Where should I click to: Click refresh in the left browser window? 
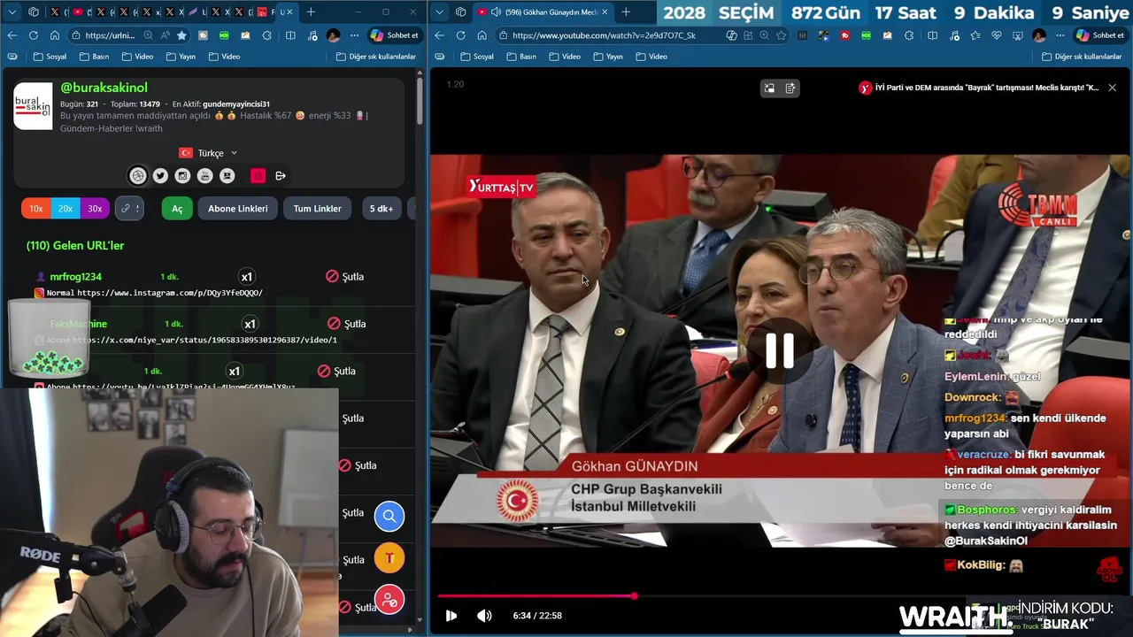[x=34, y=35]
